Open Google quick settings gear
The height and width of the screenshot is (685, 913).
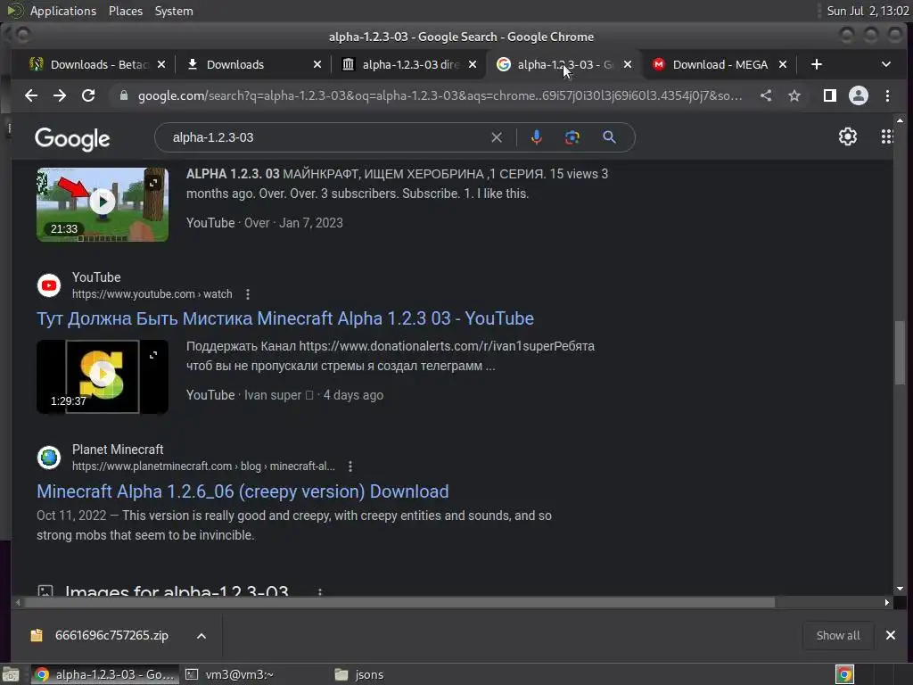coord(848,136)
